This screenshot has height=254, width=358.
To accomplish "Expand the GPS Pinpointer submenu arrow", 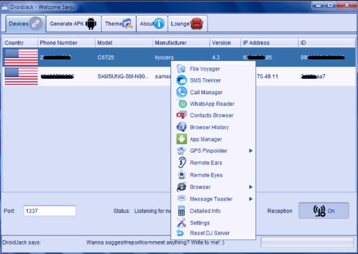I will (251, 151).
